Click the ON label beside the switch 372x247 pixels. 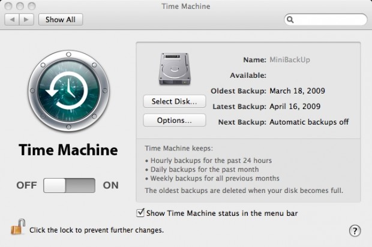coord(111,185)
